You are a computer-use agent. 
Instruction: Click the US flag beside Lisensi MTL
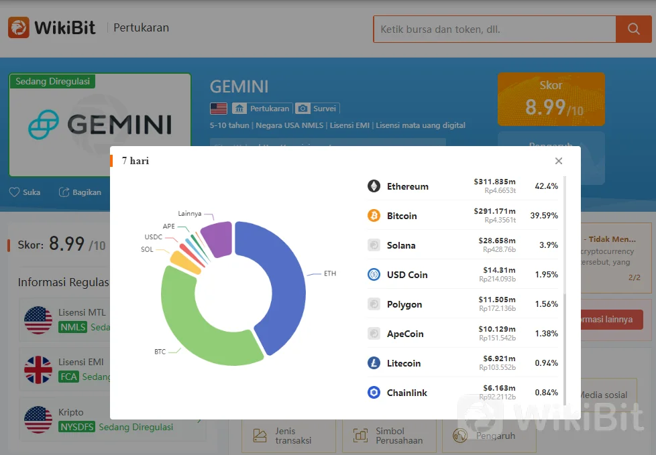click(38, 320)
